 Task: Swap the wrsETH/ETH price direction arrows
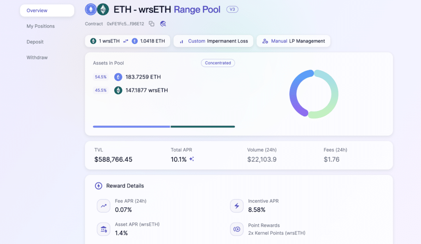click(126, 41)
